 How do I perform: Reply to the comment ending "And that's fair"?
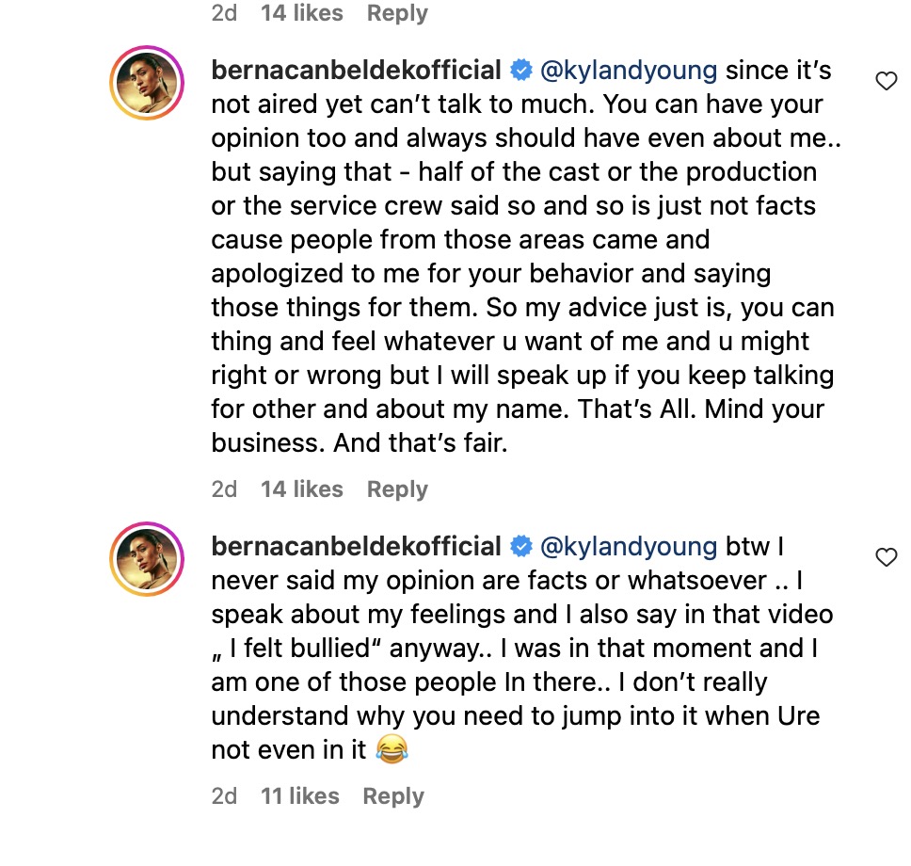(x=397, y=489)
